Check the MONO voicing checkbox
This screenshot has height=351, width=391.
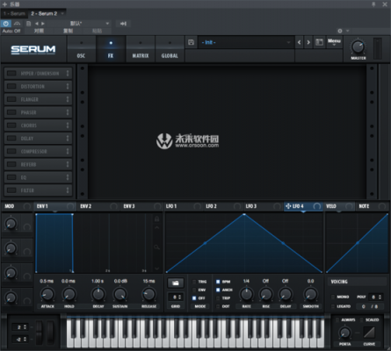333,297
